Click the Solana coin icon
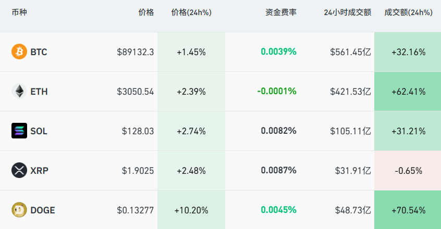441x229 pixels. point(19,131)
